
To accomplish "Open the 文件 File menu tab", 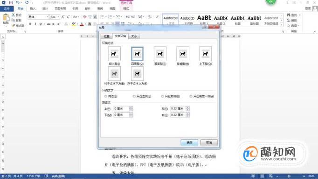I will pyautogui.click(x=7, y=8).
